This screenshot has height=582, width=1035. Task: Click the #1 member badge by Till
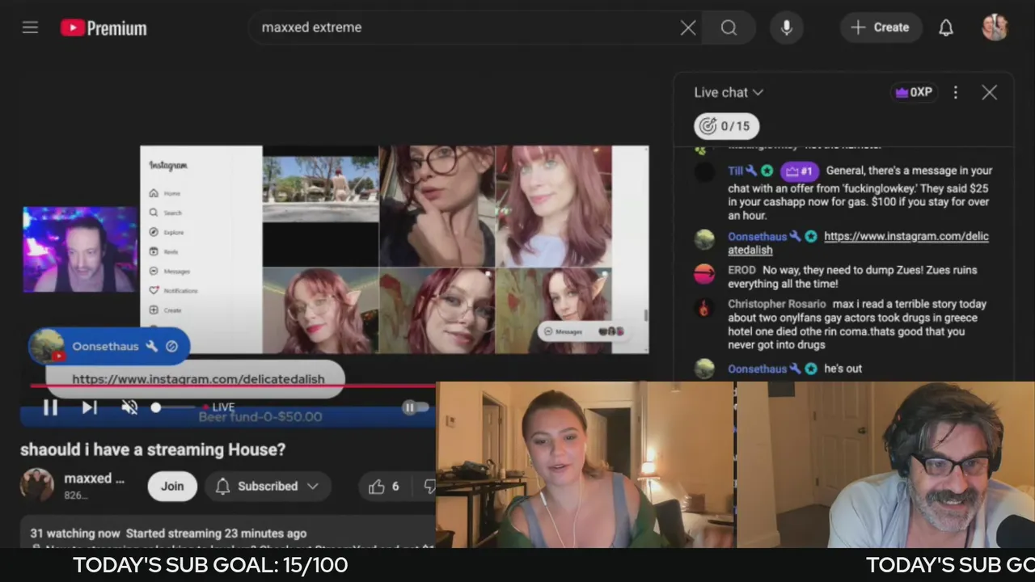click(x=800, y=171)
